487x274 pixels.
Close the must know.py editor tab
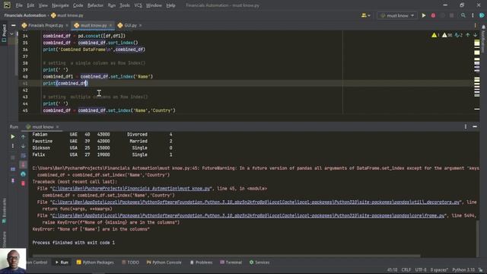110,25
